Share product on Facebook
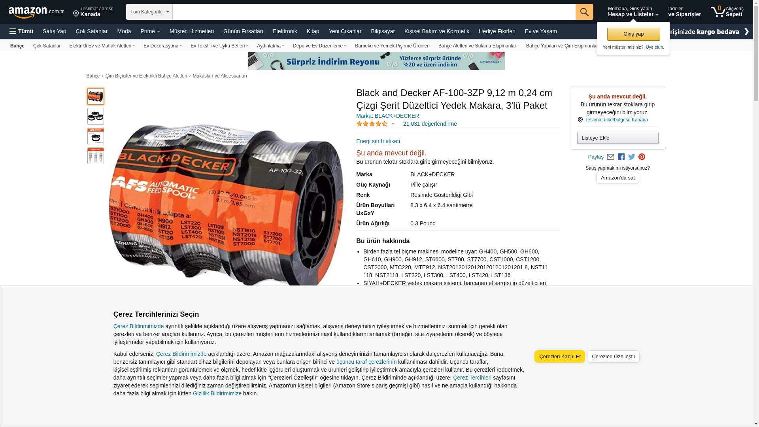The image size is (759, 427). 621,157
